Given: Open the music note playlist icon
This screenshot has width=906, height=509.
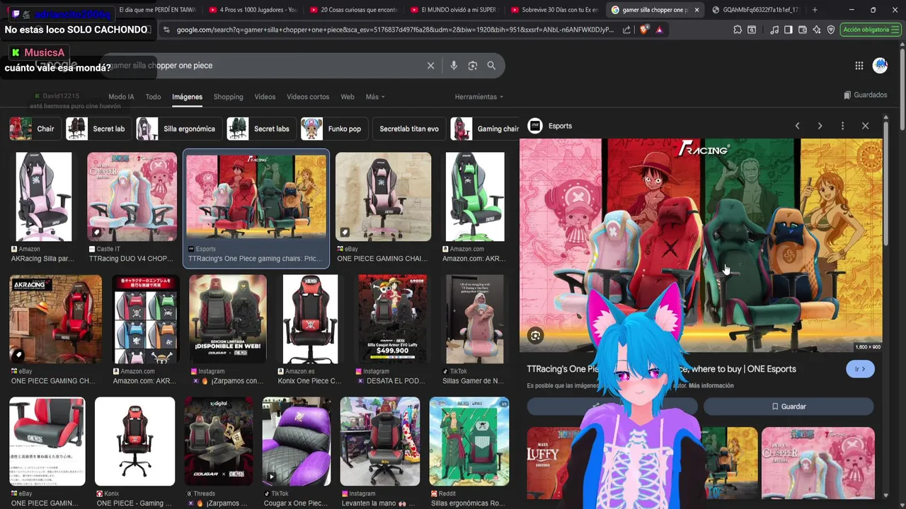Looking at the screenshot, I should point(774,30).
